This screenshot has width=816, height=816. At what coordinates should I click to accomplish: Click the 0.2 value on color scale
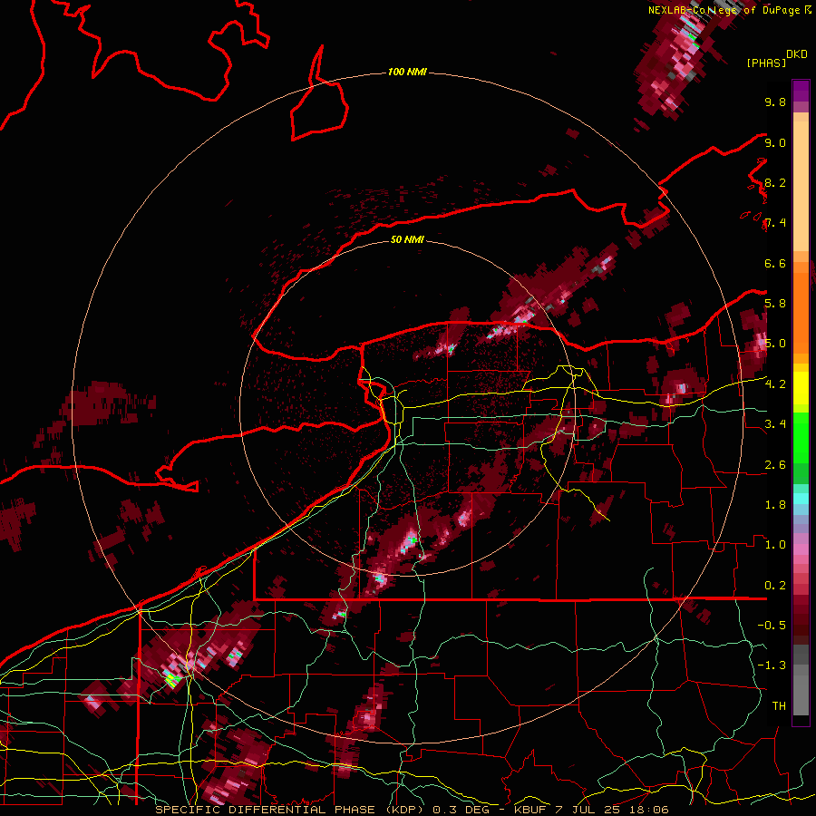click(x=775, y=586)
